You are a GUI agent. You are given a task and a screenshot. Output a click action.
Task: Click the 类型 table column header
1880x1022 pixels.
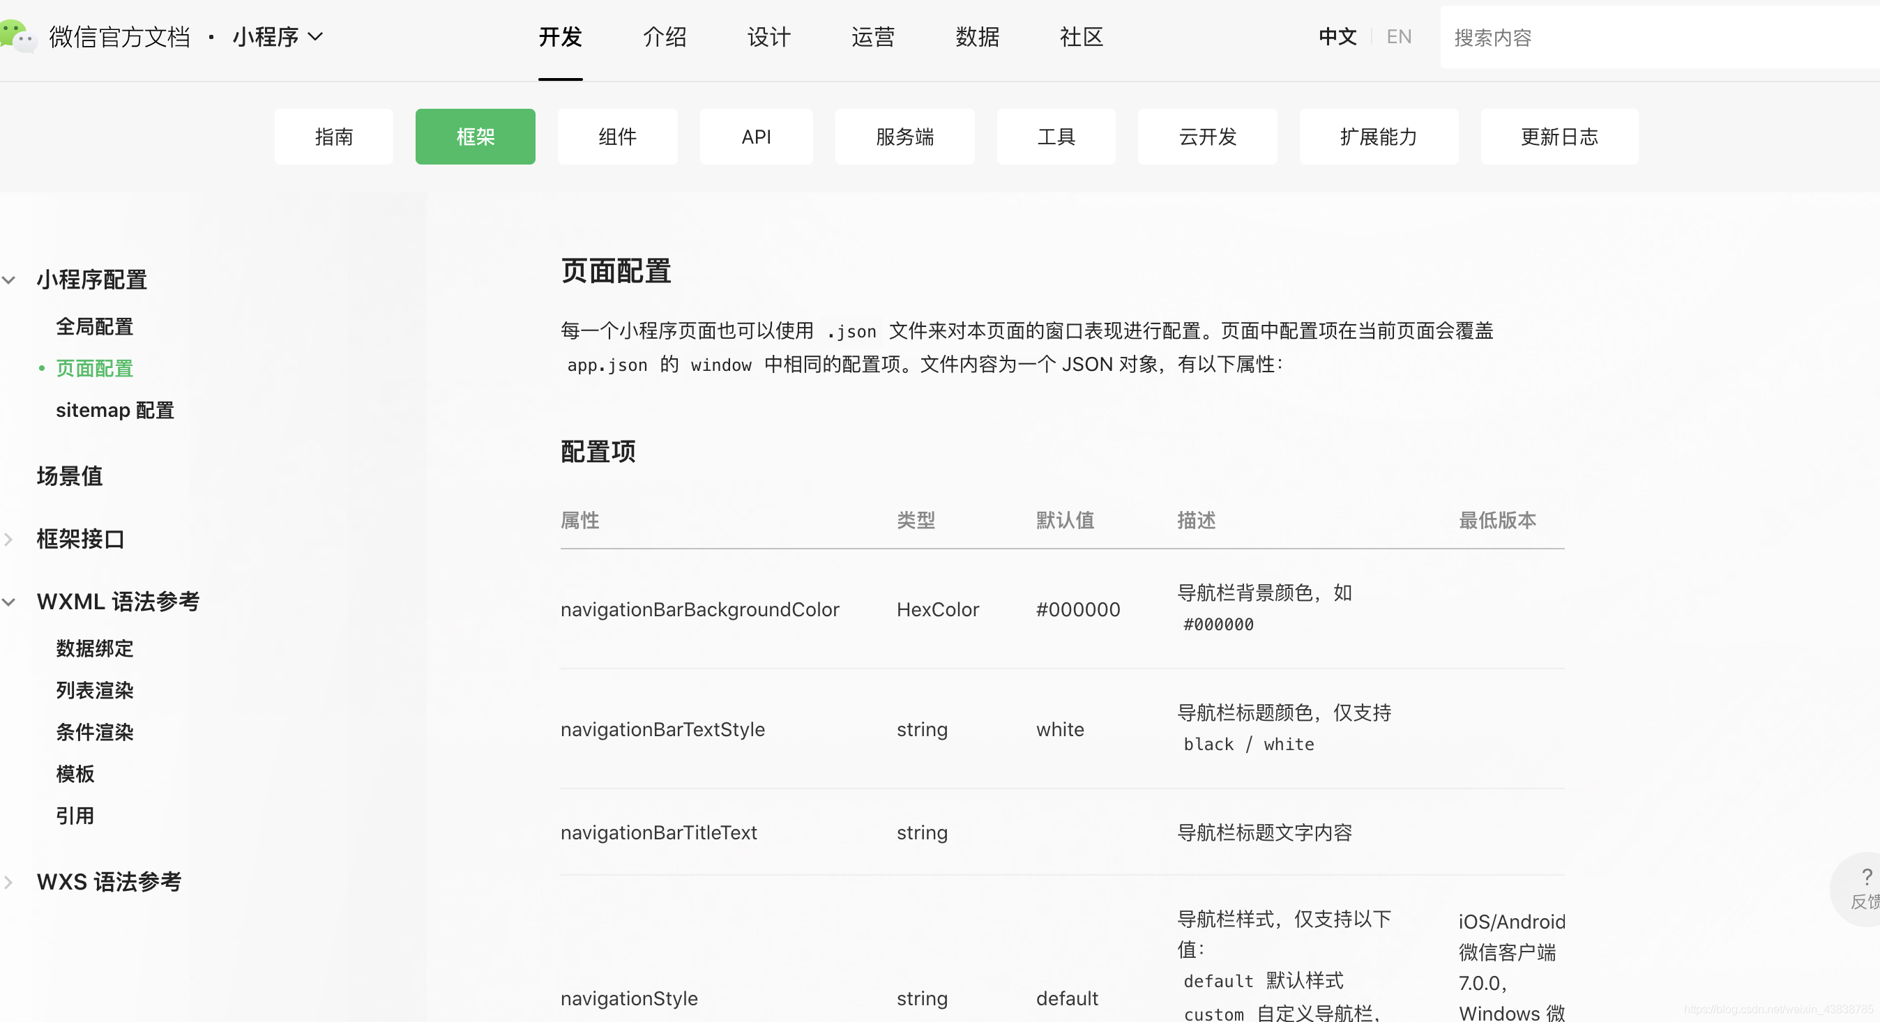[916, 520]
